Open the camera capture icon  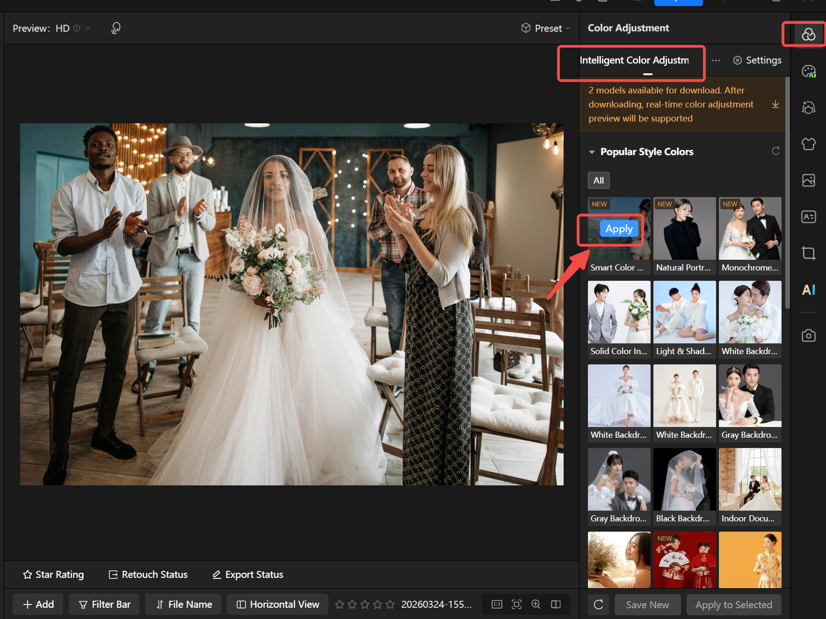click(x=808, y=335)
